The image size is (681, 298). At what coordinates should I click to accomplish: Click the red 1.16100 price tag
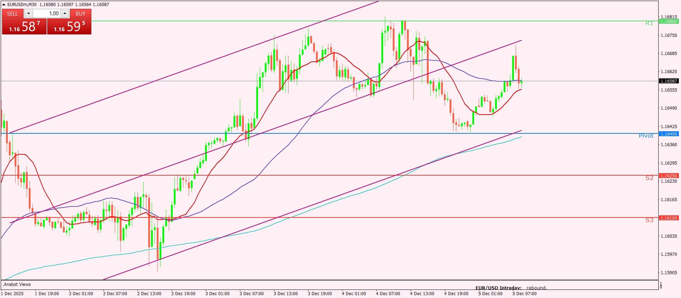coord(668,218)
